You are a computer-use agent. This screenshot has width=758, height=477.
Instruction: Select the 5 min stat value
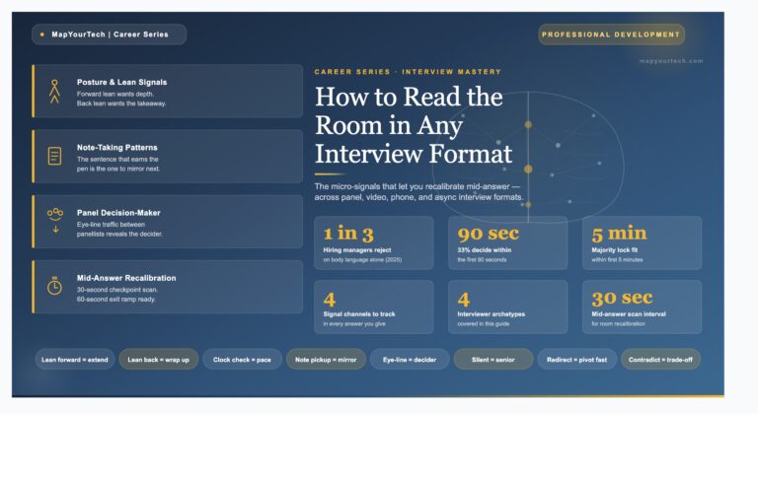619,234
